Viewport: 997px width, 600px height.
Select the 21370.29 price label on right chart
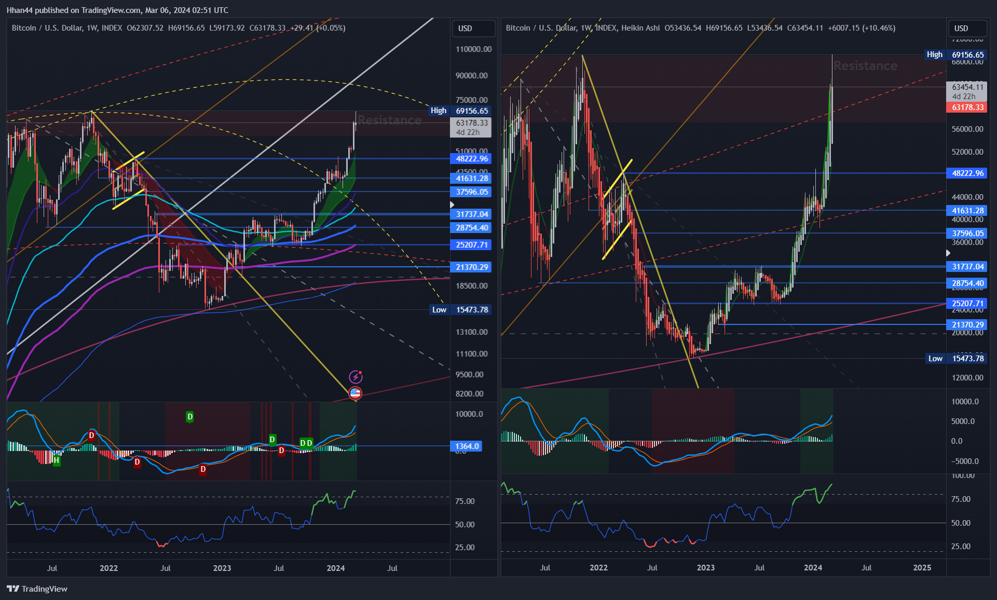967,325
